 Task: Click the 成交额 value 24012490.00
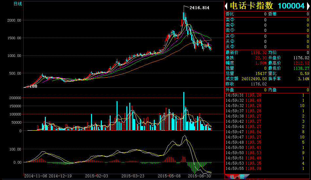click(254, 79)
